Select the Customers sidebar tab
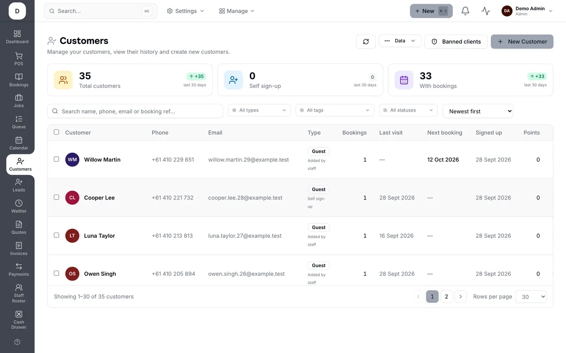This screenshot has width=566, height=353. tap(20, 165)
